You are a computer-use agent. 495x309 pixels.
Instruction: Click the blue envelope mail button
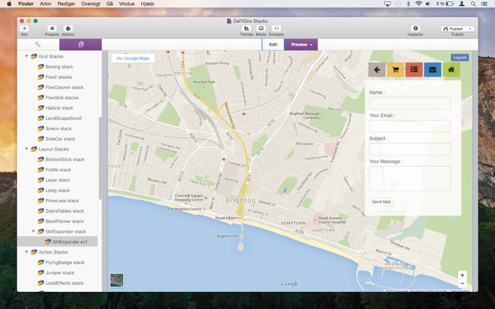(433, 70)
